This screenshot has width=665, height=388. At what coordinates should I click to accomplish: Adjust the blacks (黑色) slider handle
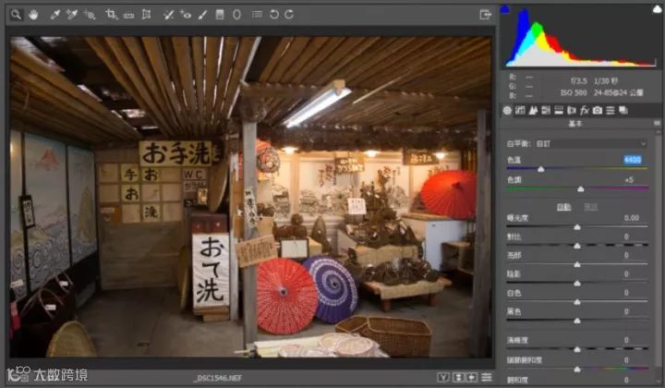point(577,321)
